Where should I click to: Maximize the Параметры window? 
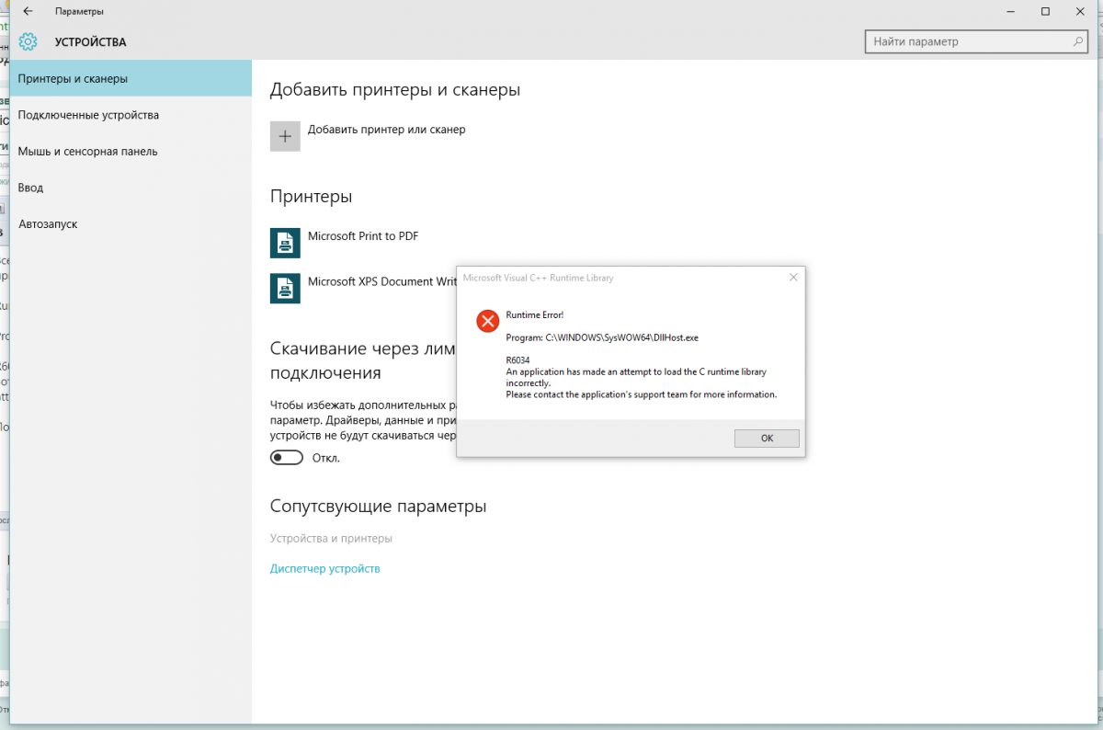tap(1045, 11)
